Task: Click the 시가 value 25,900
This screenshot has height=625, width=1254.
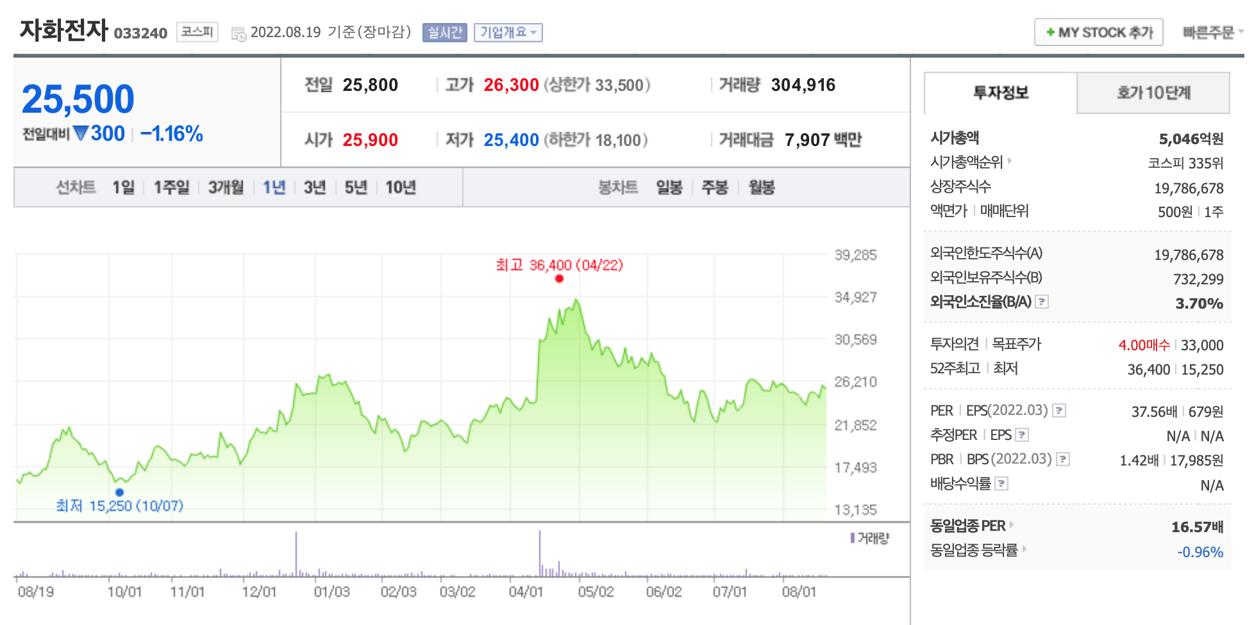Action: 371,140
